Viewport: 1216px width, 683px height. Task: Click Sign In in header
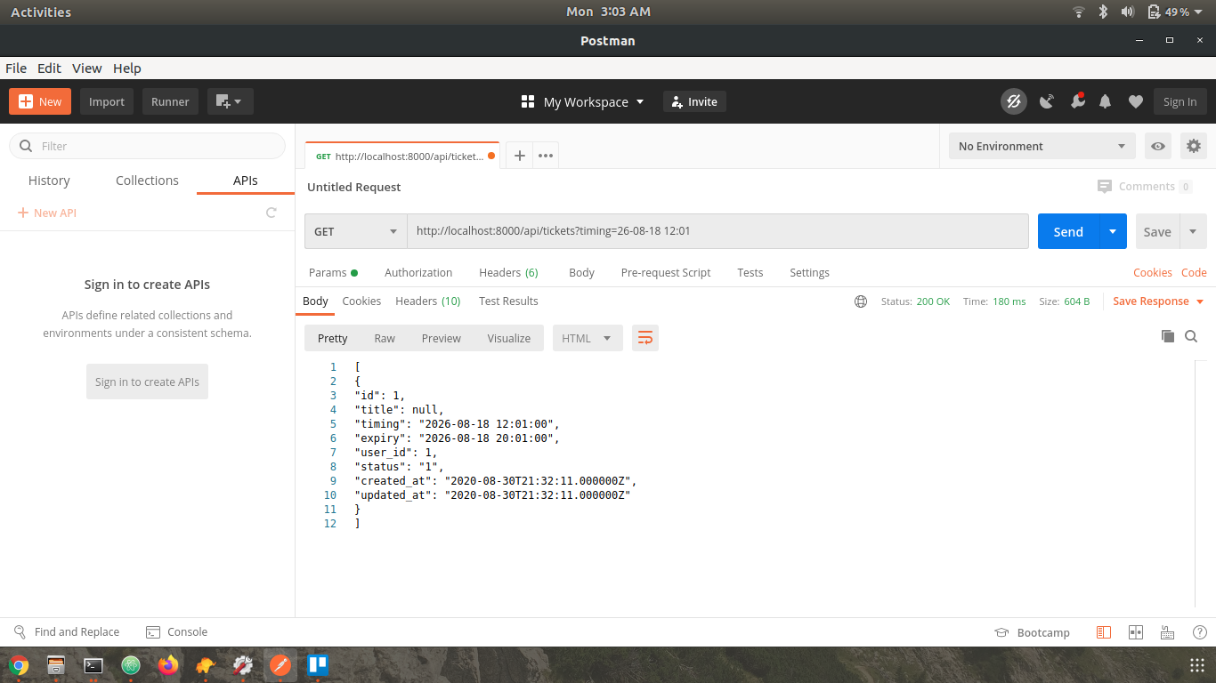click(x=1180, y=101)
